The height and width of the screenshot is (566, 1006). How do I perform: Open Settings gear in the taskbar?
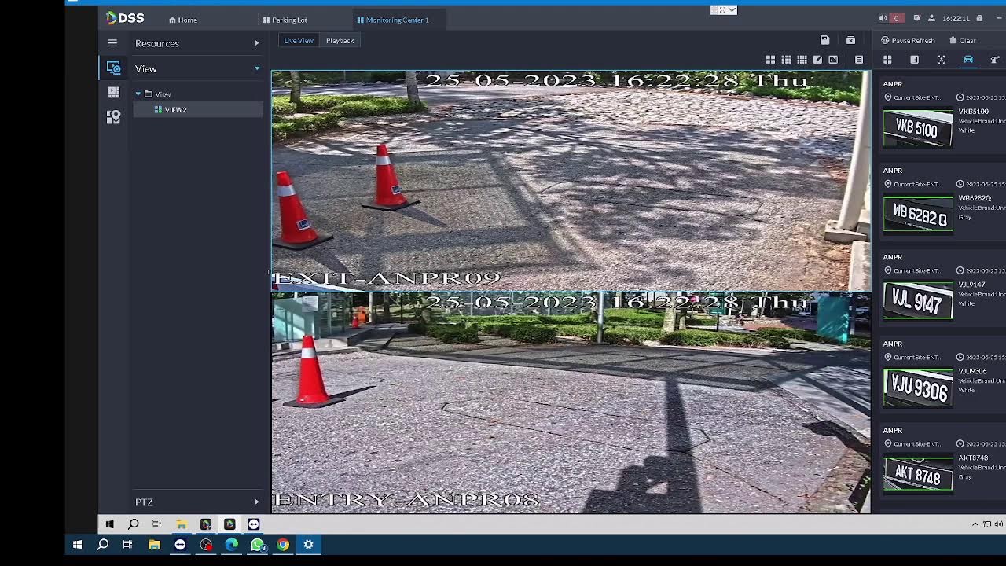pos(308,544)
